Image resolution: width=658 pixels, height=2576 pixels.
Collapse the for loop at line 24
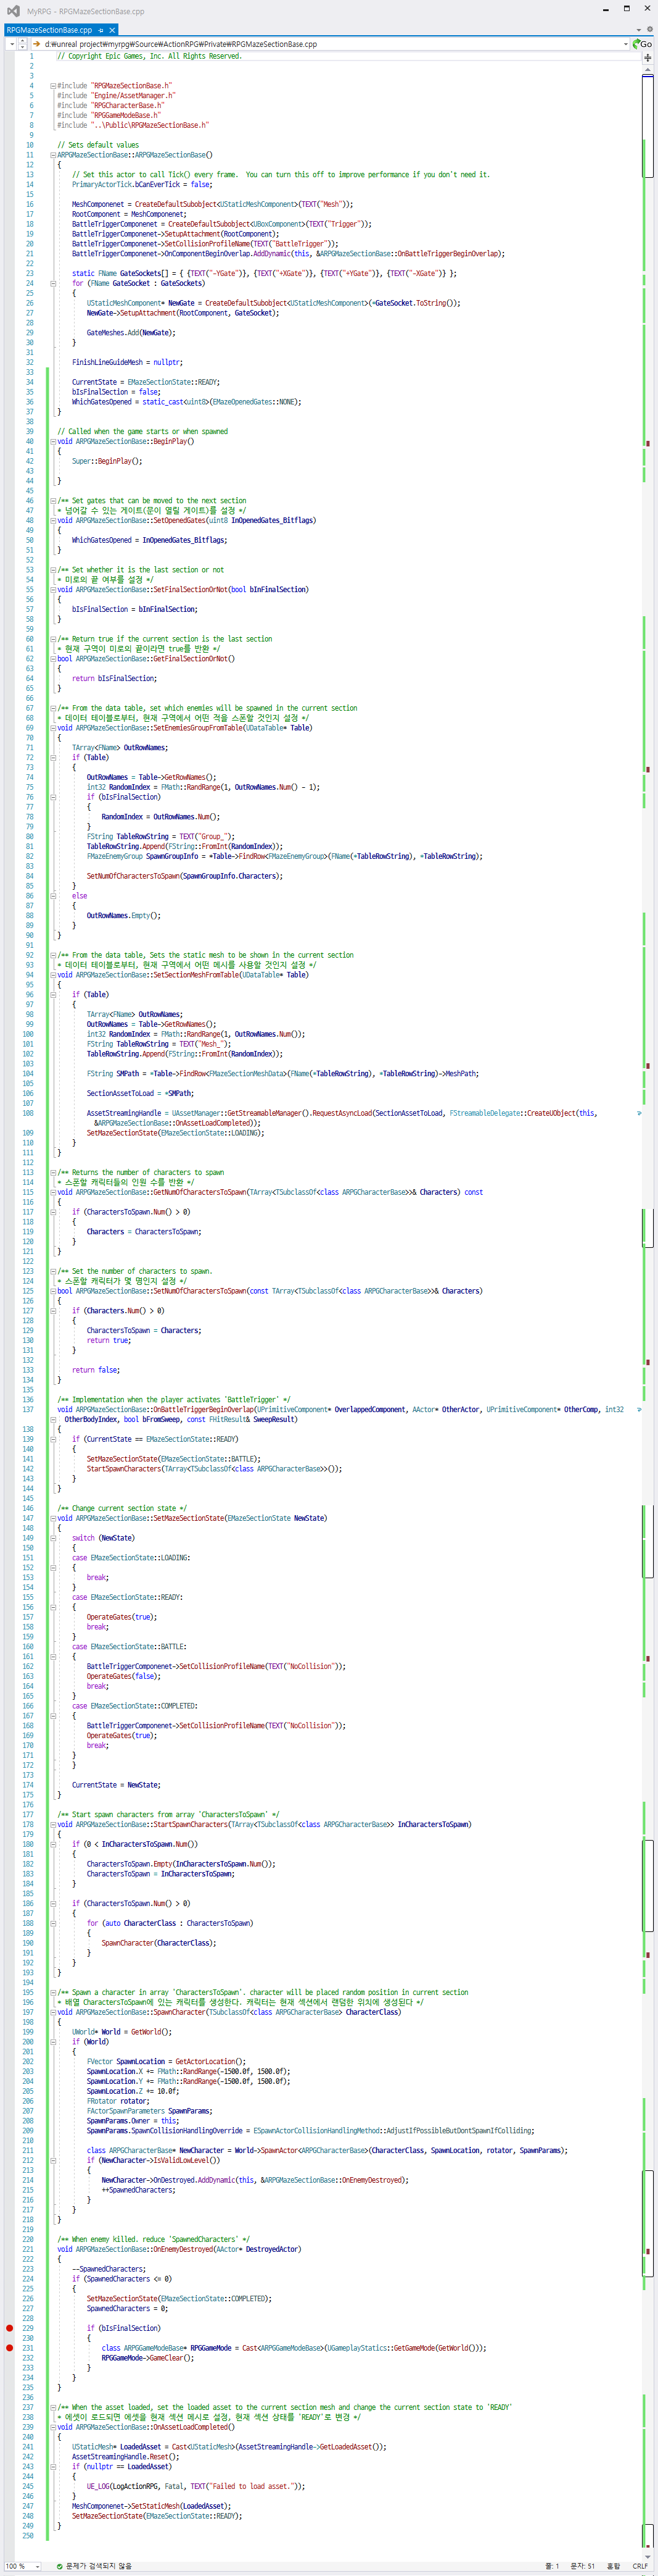53,283
